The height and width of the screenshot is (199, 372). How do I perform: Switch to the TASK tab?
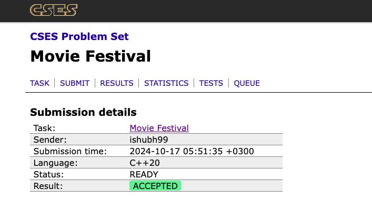click(x=39, y=83)
